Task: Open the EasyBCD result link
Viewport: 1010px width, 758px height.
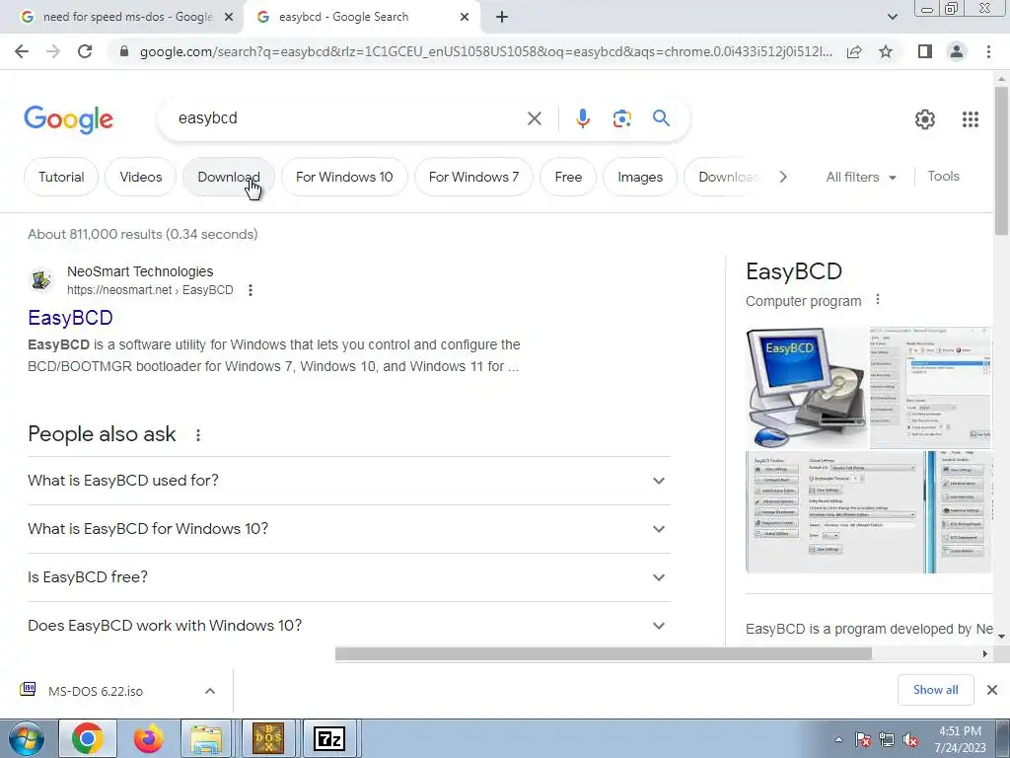Action: coord(71,318)
